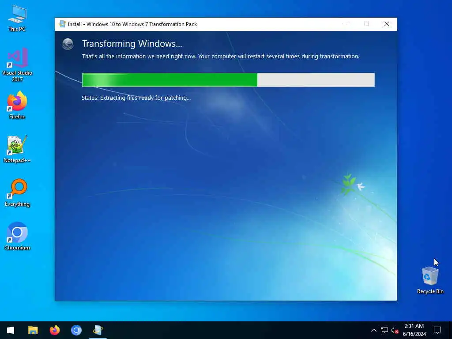Click the installer title bar setup icon

point(62,24)
